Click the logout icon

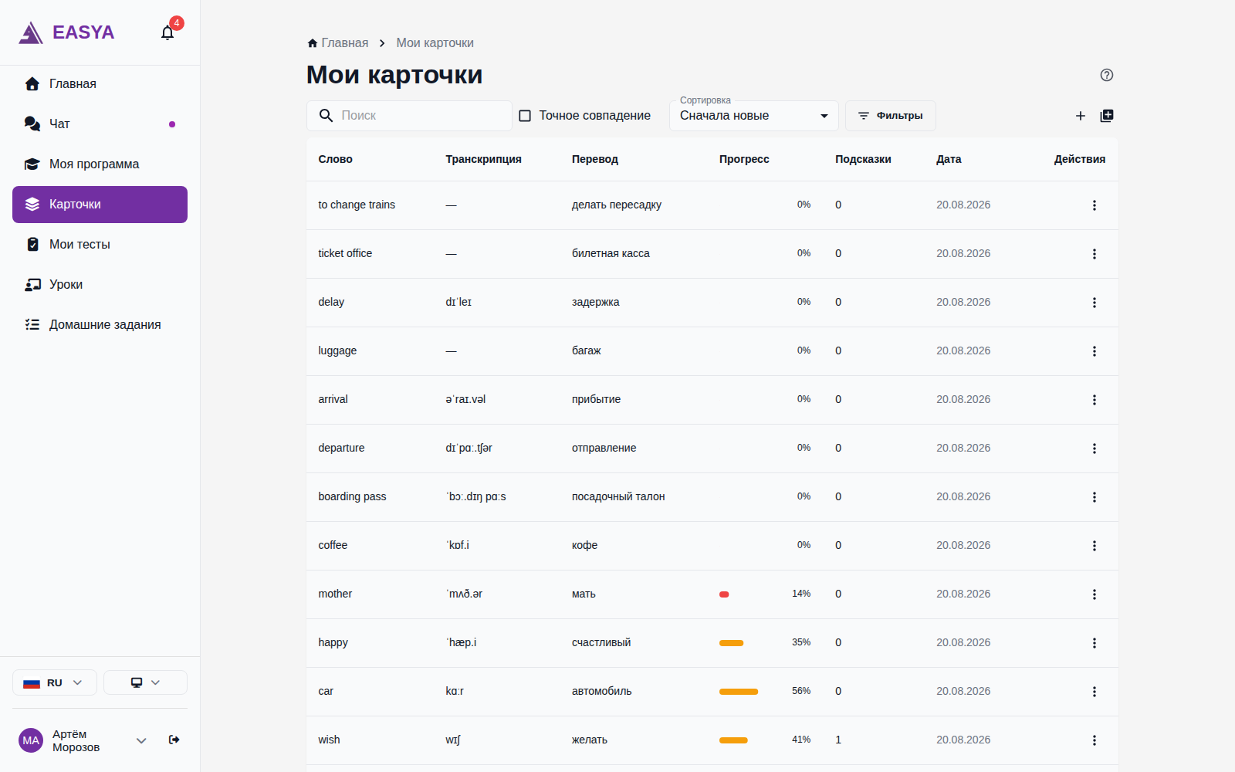[174, 740]
